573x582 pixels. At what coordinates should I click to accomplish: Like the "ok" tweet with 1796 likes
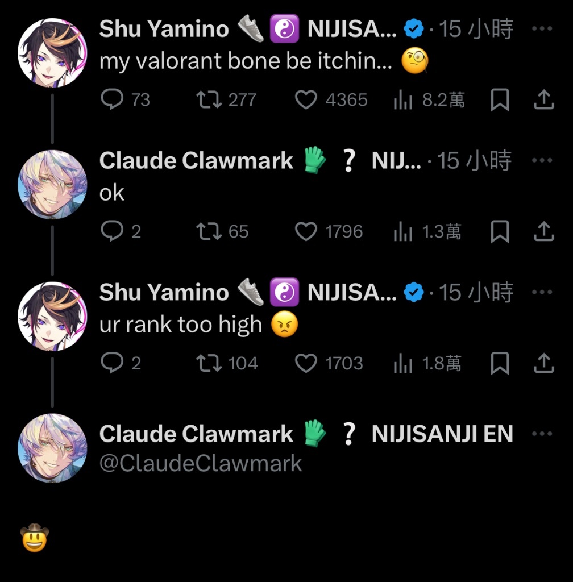(306, 231)
